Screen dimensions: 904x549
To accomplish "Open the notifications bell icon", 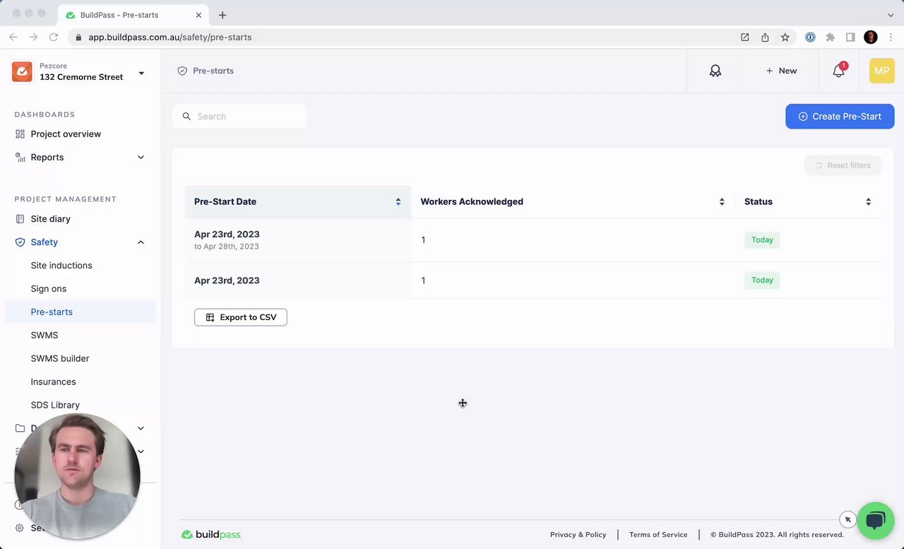I will click(838, 71).
